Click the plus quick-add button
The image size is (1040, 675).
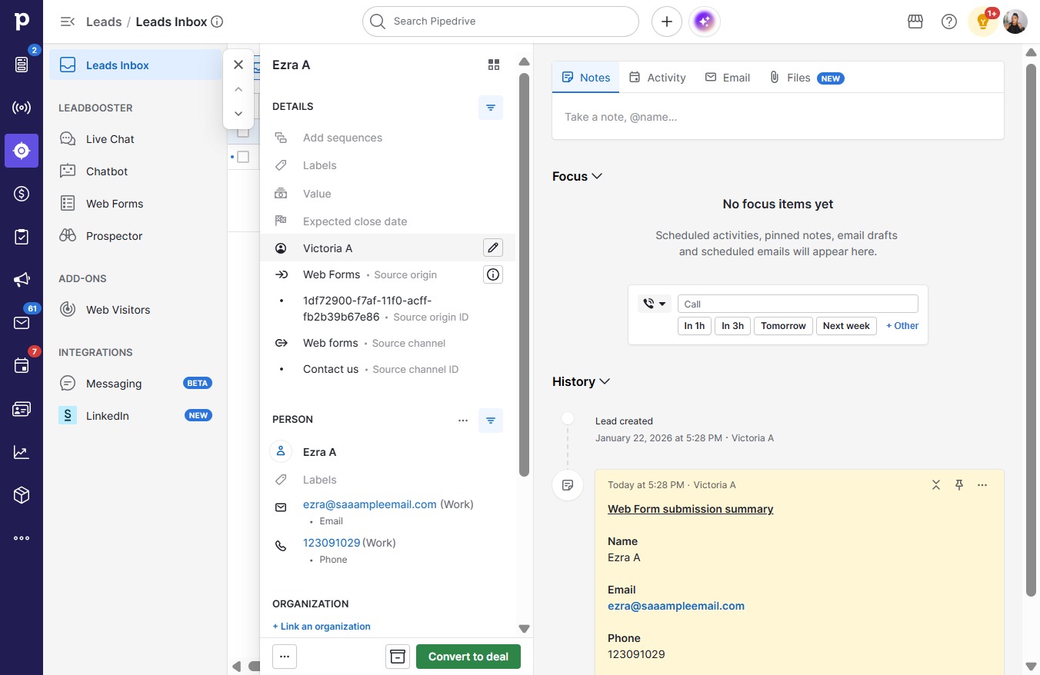[667, 22]
